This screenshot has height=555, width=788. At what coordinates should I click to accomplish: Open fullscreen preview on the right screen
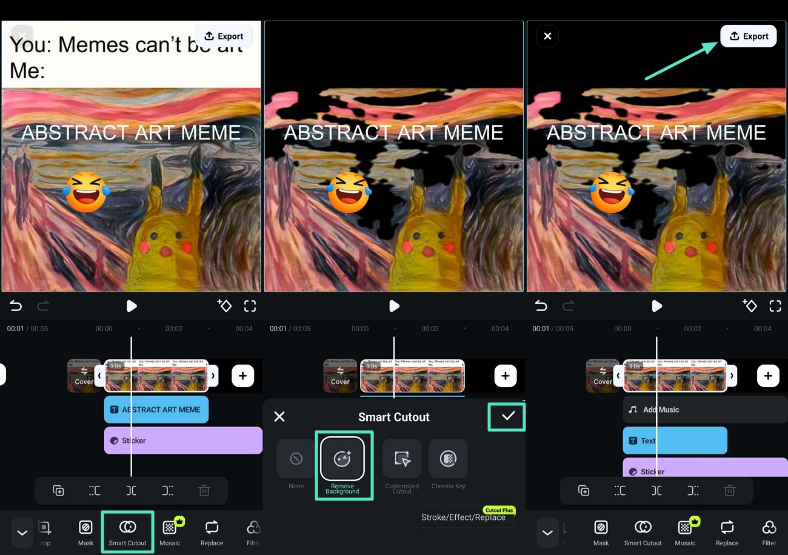(x=775, y=306)
